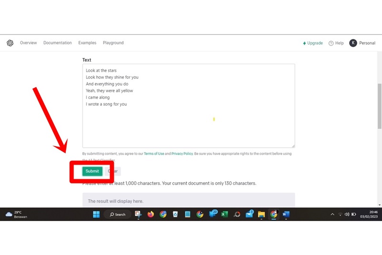Click the green Submit button
The width and height of the screenshot is (382, 255).
click(92, 171)
